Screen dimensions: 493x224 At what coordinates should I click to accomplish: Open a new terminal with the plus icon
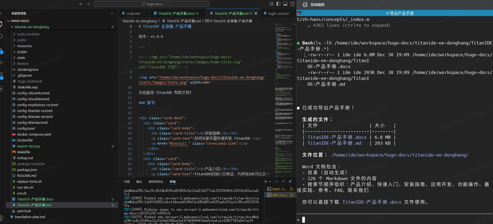point(266,181)
